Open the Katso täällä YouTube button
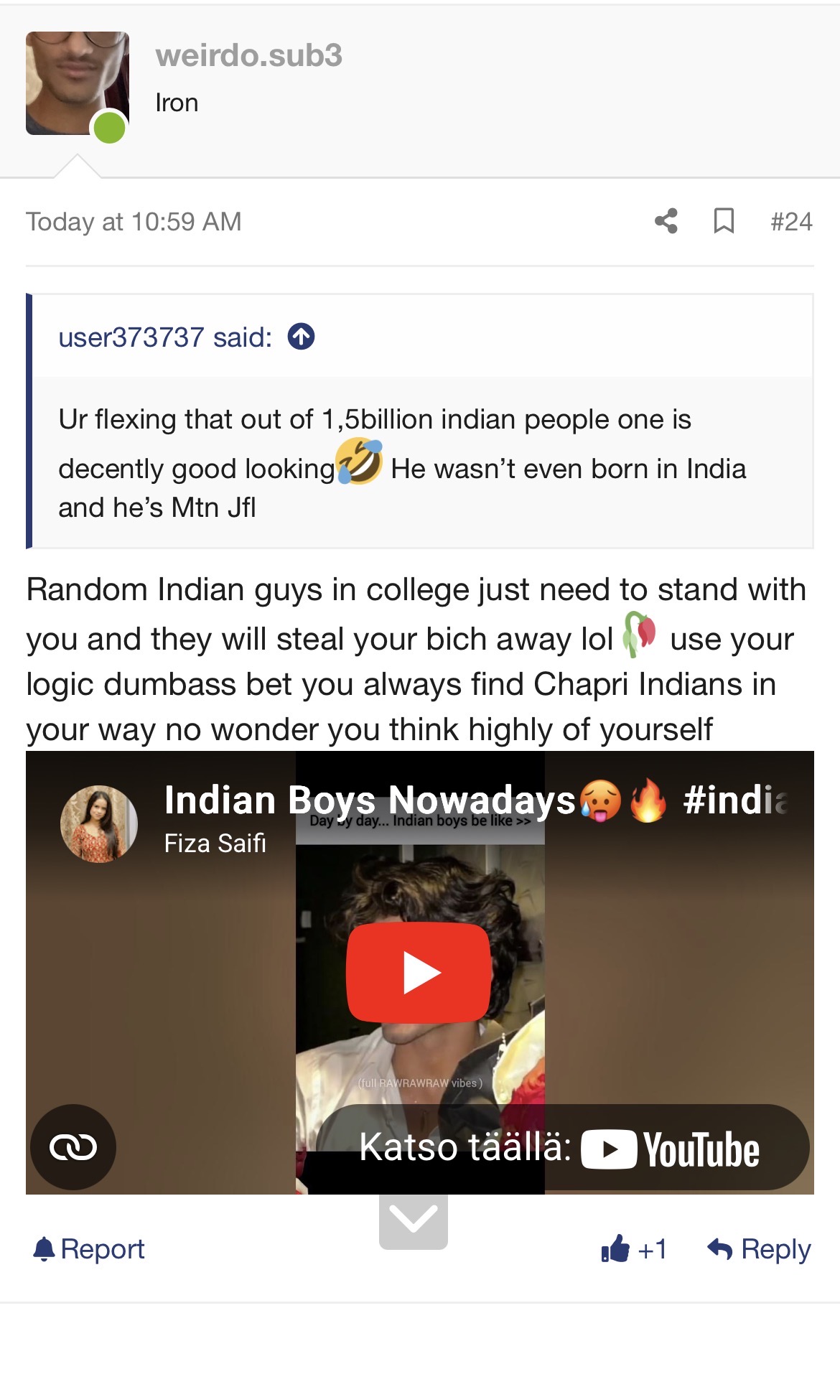Viewport: 840px width, 1392px height. tap(563, 1147)
